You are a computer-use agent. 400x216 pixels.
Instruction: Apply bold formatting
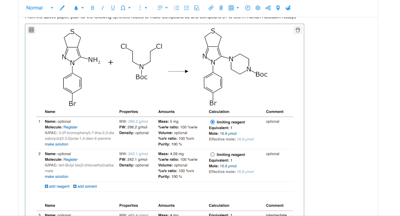pyautogui.click(x=93, y=8)
